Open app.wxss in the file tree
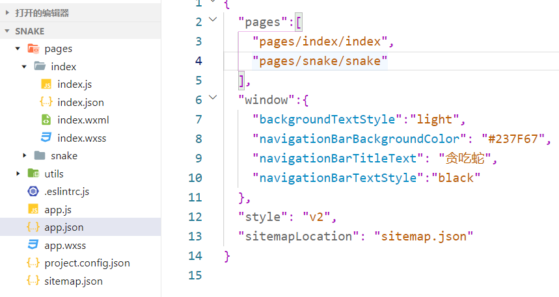This screenshot has height=297, width=559. tap(65, 246)
